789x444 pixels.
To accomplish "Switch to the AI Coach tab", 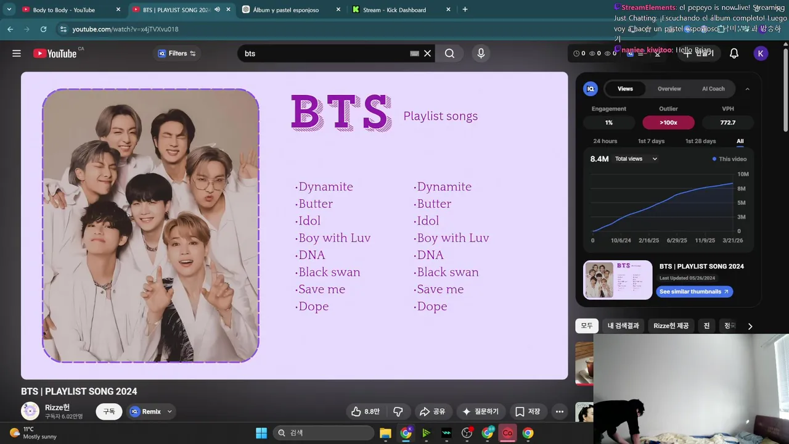I will (713, 89).
